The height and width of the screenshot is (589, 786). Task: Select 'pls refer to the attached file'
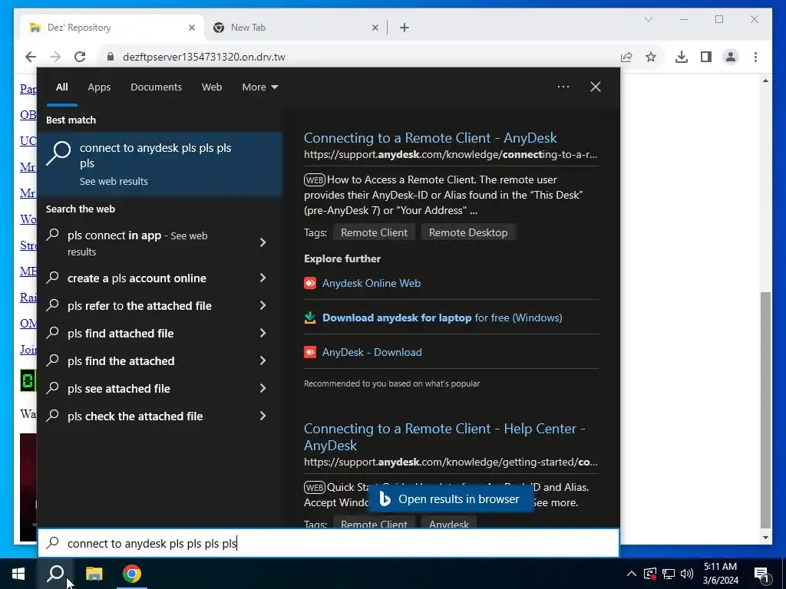click(x=145, y=305)
